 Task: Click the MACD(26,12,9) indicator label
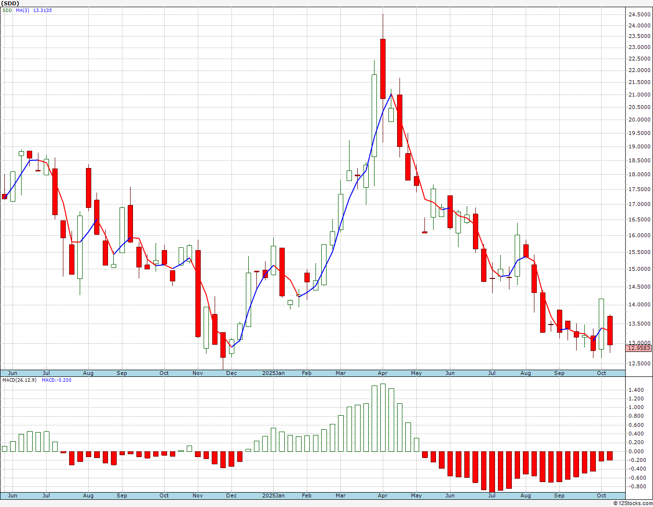[x=20, y=380]
